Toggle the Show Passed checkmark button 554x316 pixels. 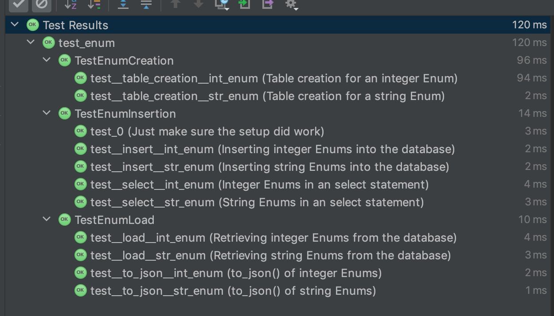[19, 4]
